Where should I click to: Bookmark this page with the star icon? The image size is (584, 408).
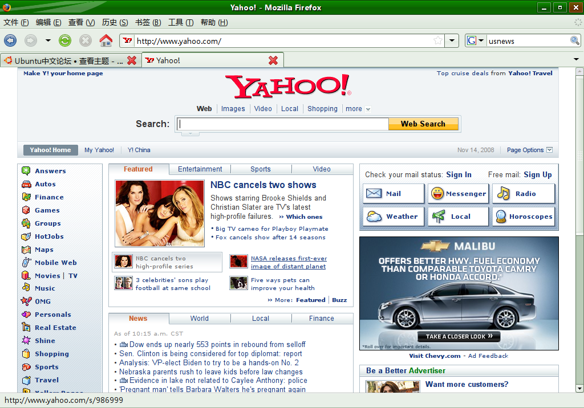coord(438,40)
